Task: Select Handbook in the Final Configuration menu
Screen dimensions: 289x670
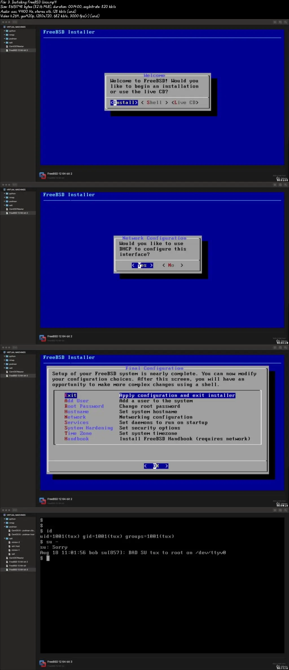Action: (x=76, y=439)
